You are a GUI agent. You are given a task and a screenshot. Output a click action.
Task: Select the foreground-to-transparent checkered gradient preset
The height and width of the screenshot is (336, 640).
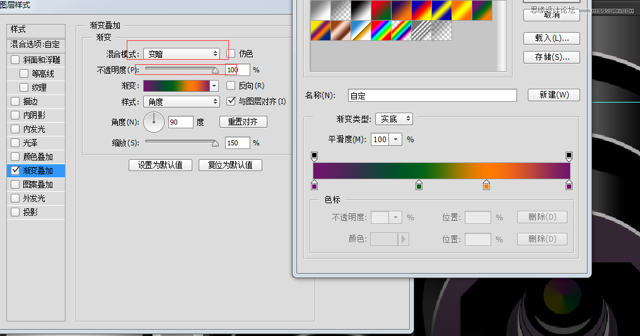click(341, 10)
